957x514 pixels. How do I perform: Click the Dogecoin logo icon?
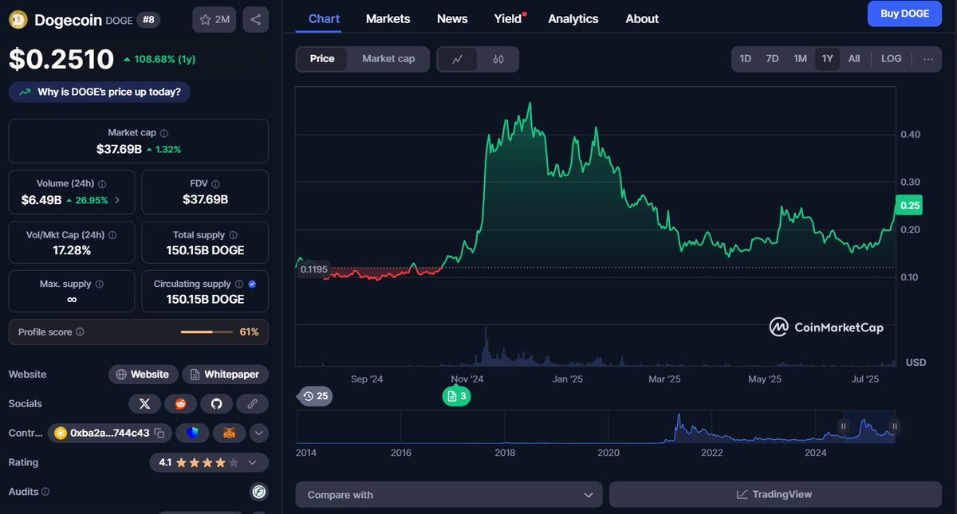point(18,20)
